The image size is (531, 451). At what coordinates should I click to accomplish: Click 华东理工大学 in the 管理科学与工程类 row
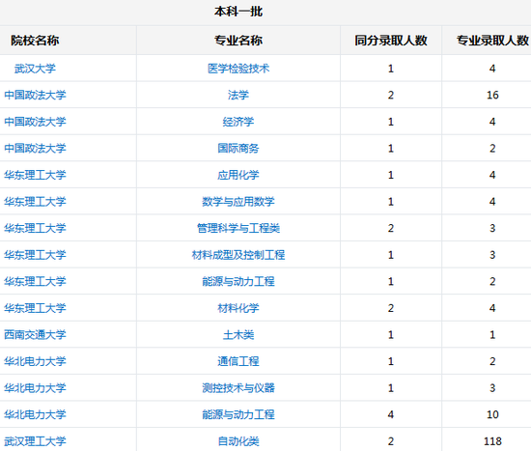pos(35,228)
